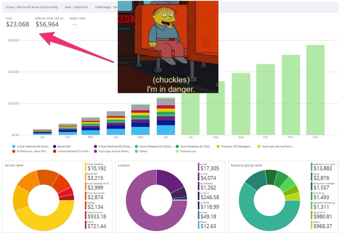This screenshot has width=342, height=234.
Task: Select the Virtual Network $933.18 entry
Action: (96, 215)
